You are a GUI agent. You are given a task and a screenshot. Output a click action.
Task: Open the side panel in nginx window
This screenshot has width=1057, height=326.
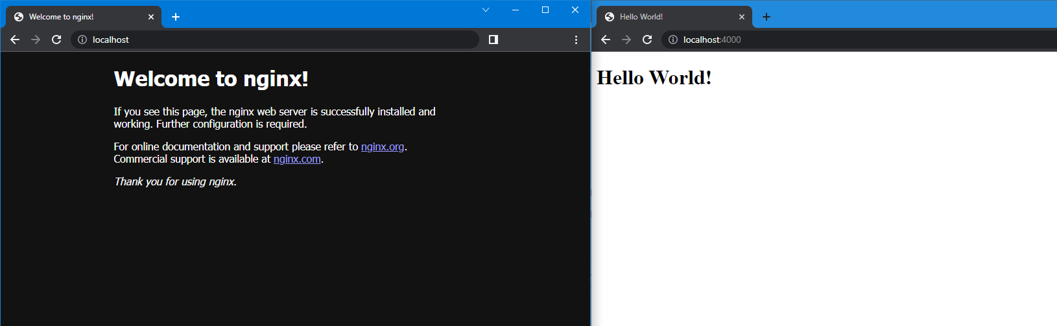(493, 40)
